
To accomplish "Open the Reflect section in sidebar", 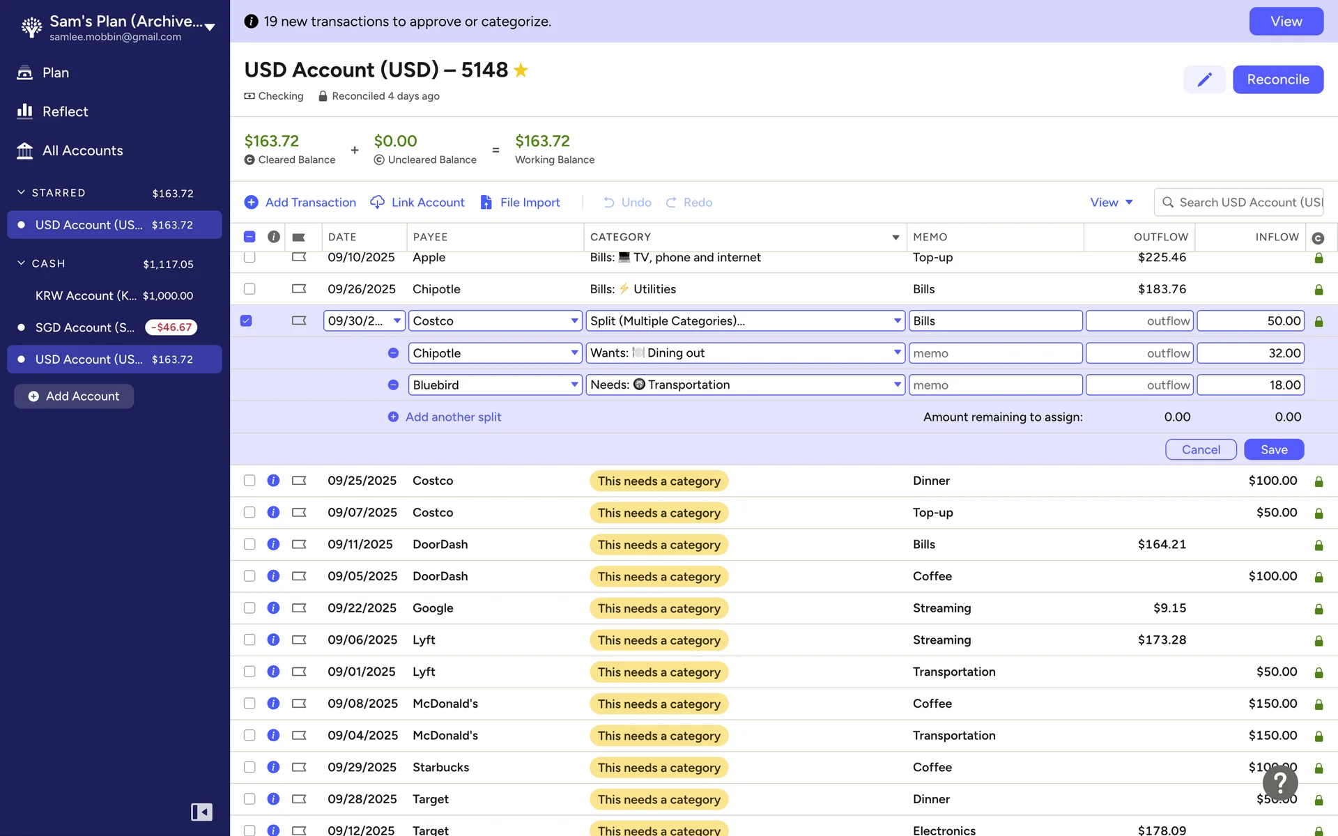I will pos(65,111).
